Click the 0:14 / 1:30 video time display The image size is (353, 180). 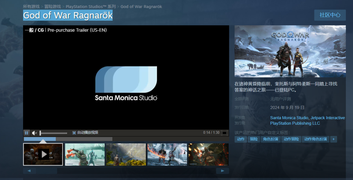(x=211, y=133)
